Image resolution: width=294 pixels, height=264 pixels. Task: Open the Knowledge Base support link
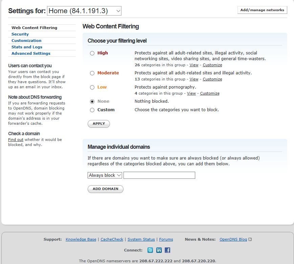pyautogui.click(x=81, y=239)
